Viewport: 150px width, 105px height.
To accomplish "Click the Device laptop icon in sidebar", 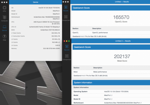I will click(4, 27).
